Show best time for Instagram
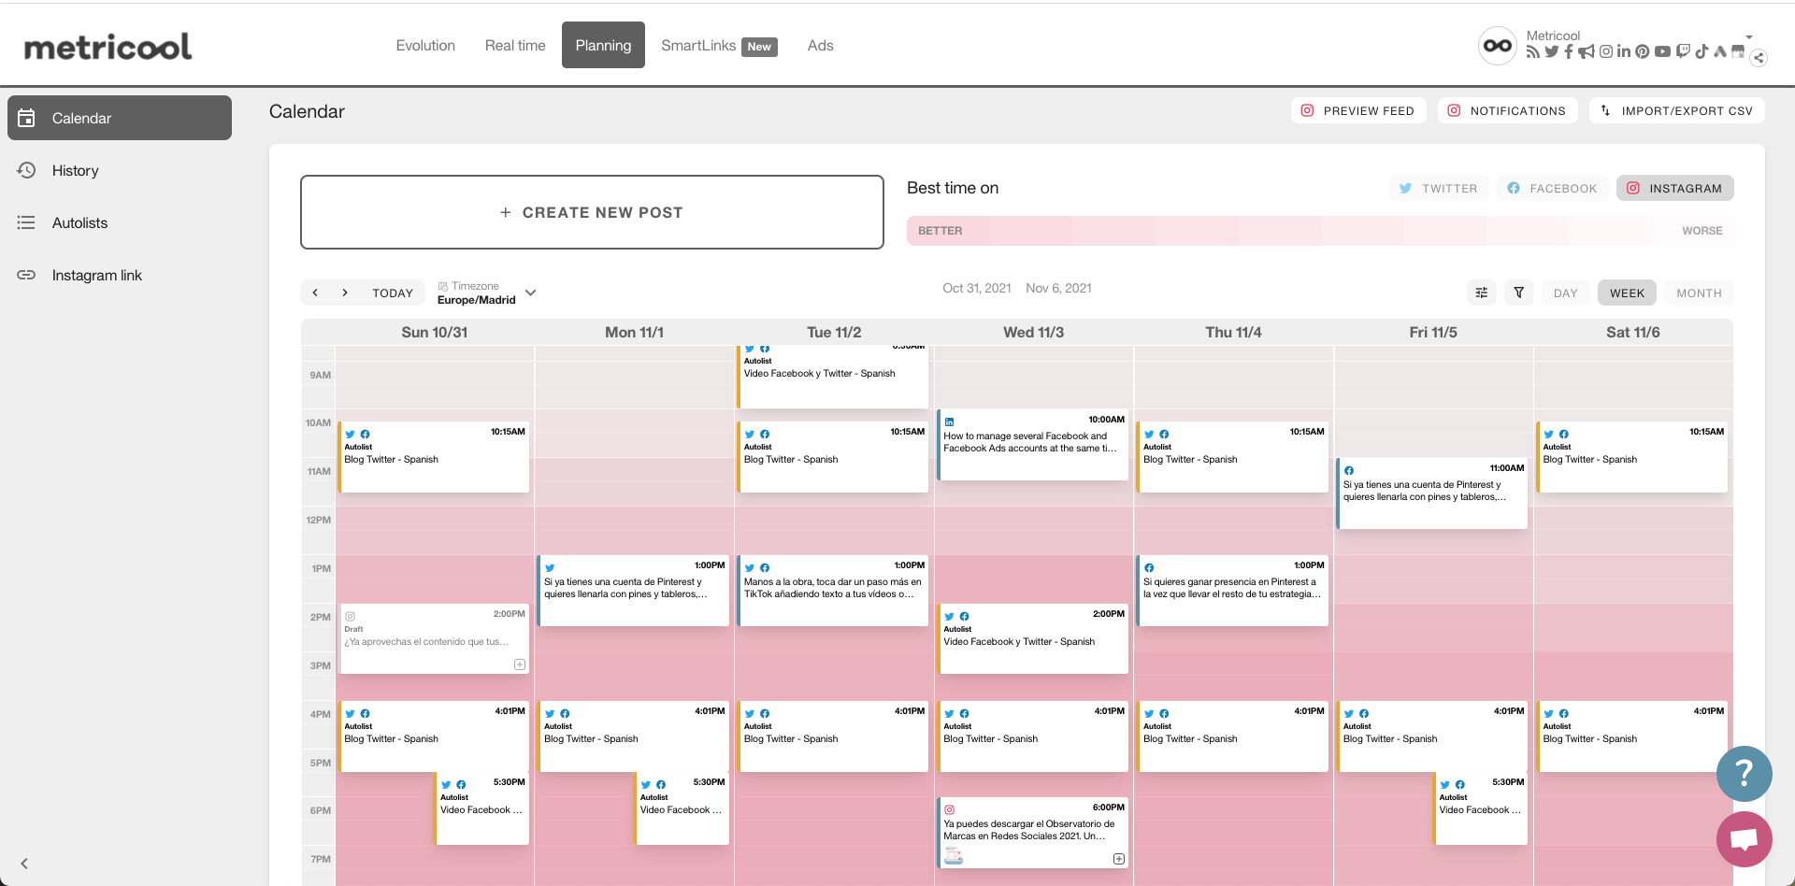The height and width of the screenshot is (886, 1795). pyautogui.click(x=1674, y=188)
